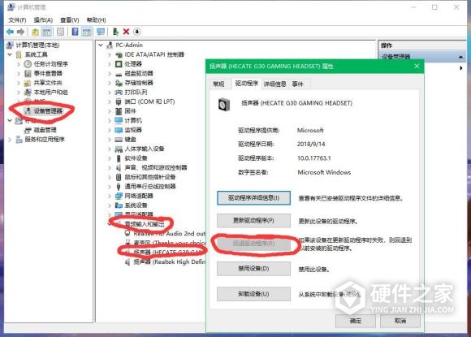Expand the 端口 (COM 和 LPT) chevron
This screenshot has width=471, height=337.
pyautogui.click(x=110, y=102)
